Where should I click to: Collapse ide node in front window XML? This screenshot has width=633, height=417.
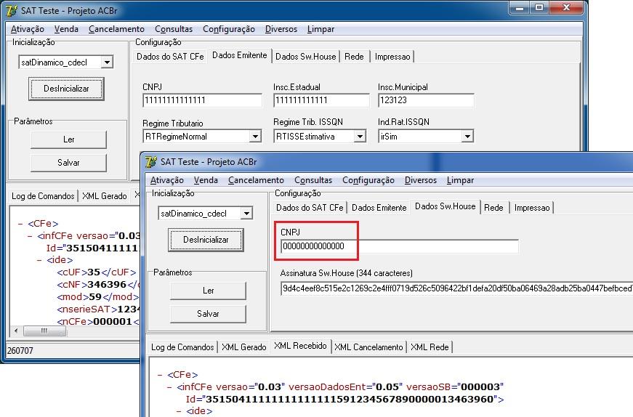coord(179,411)
